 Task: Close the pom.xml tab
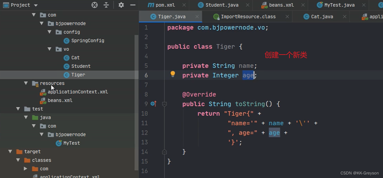click(x=184, y=5)
